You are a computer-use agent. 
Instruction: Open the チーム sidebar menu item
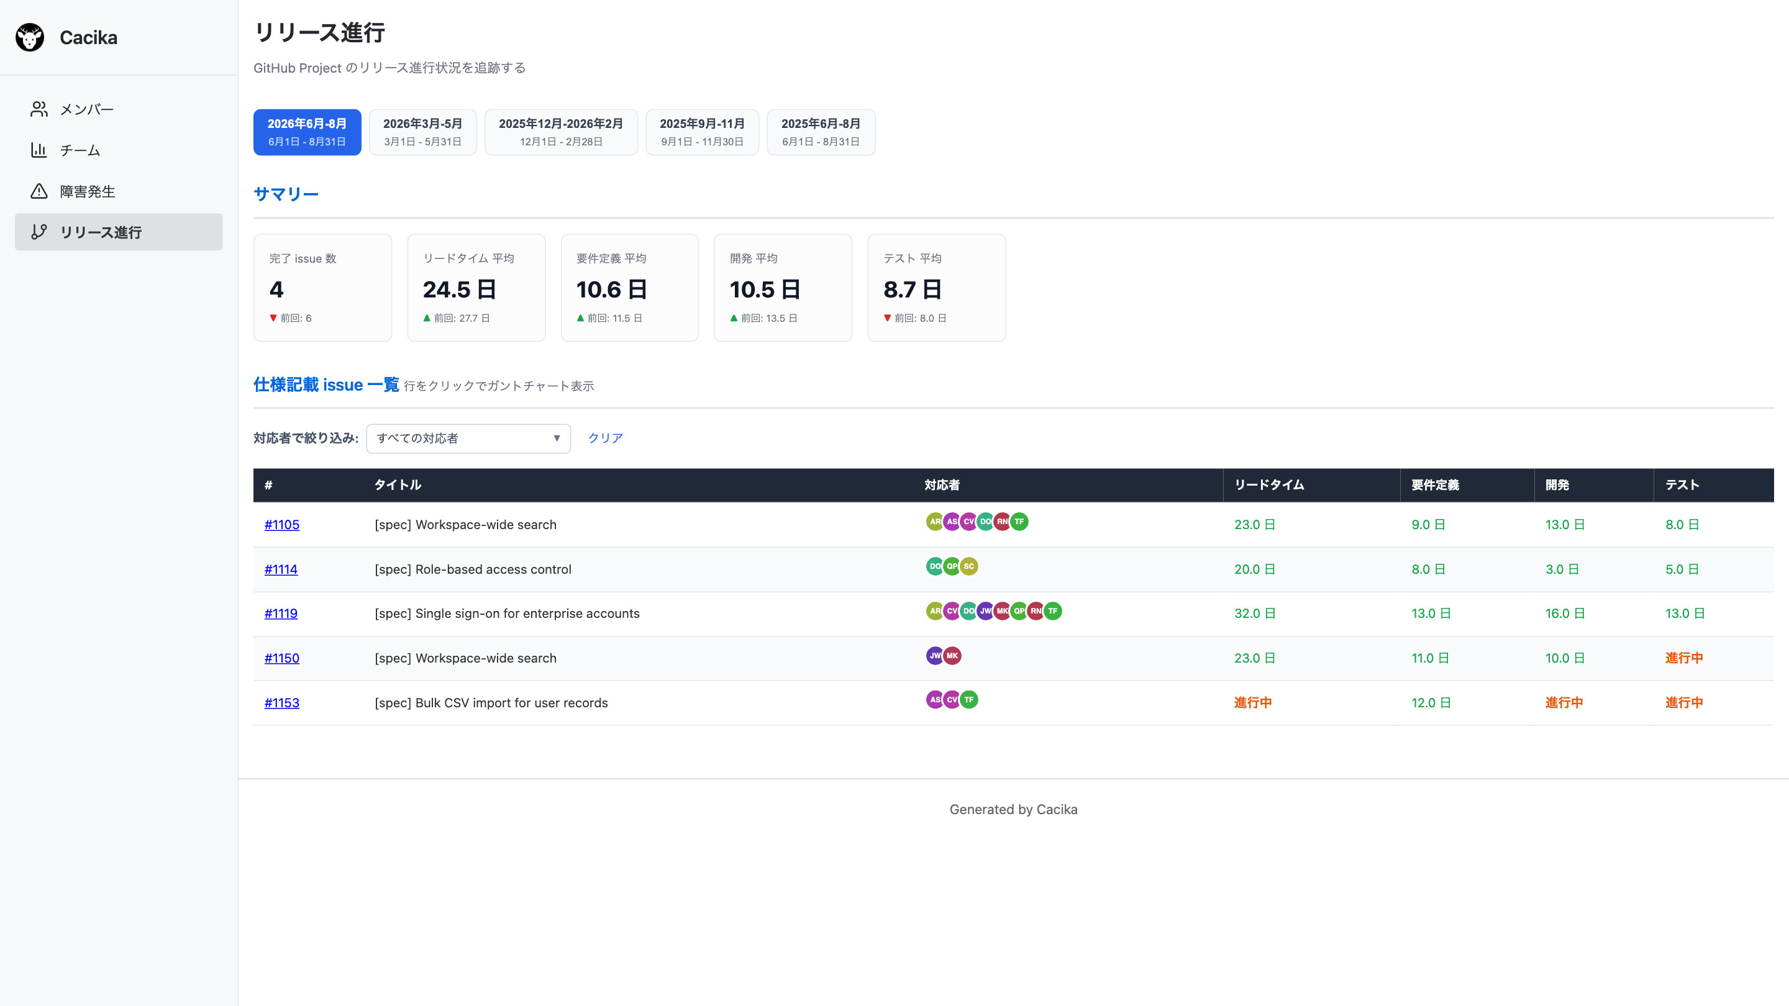(x=119, y=150)
